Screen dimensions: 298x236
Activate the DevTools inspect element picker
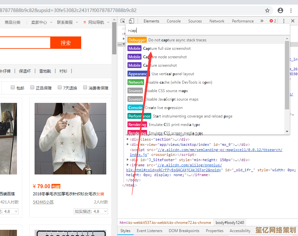pyautogui.click(x=123, y=21)
